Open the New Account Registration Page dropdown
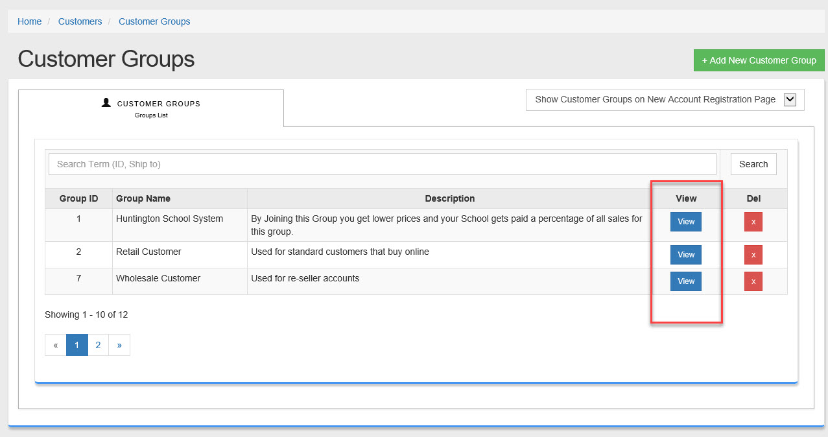Image resolution: width=828 pixels, height=437 pixels. [x=655, y=100]
